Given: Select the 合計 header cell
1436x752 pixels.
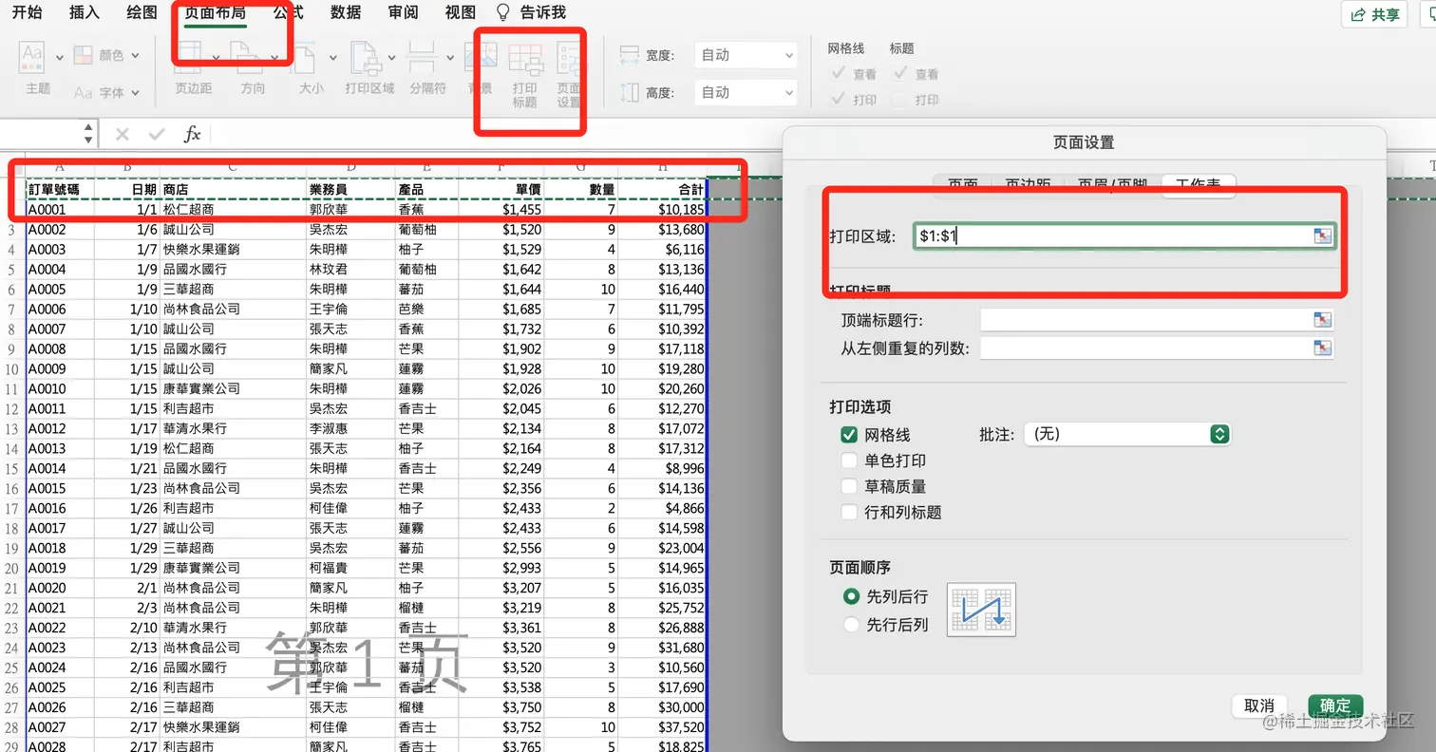Looking at the screenshot, I should [662, 189].
